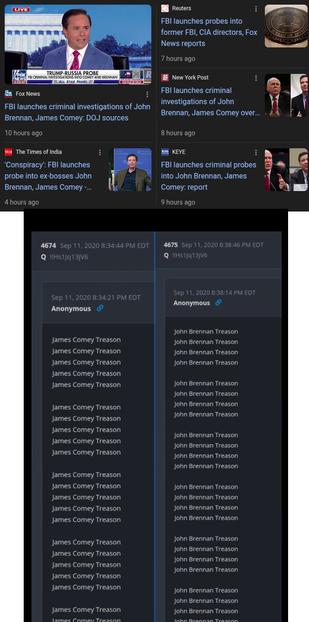This screenshot has height=622, width=309.
Task: Open more options for New York Post article
Action: coord(256,78)
